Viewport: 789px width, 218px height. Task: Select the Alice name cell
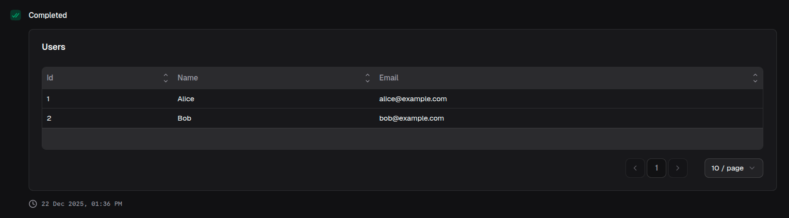pos(186,99)
